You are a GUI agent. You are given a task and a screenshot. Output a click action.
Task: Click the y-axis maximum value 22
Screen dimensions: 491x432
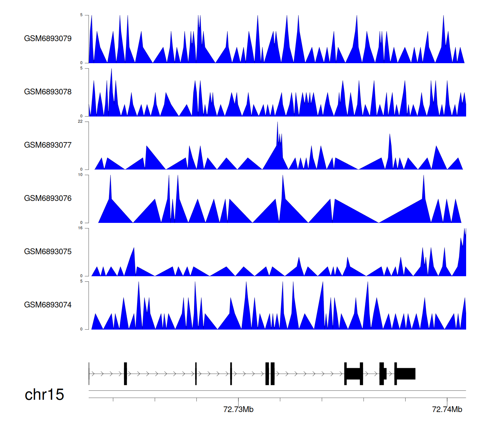pyautogui.click(x=80, y=121)
